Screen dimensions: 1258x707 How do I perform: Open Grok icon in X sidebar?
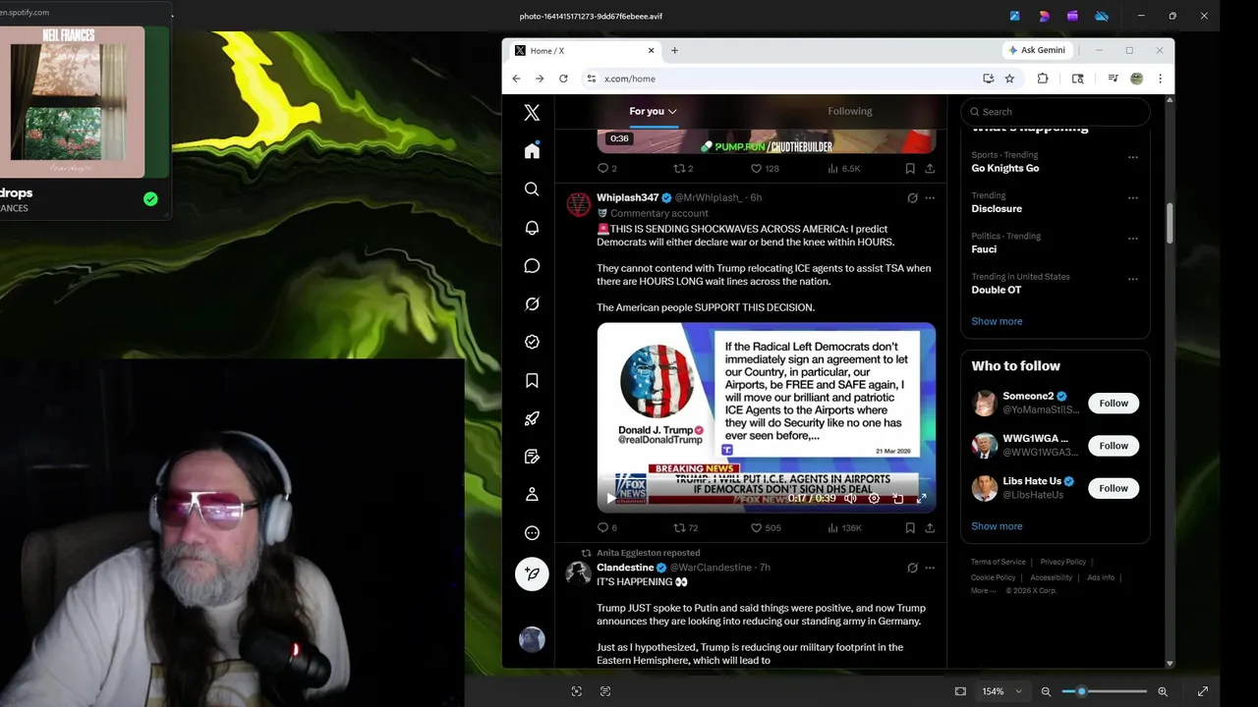(x=532, y=303)
